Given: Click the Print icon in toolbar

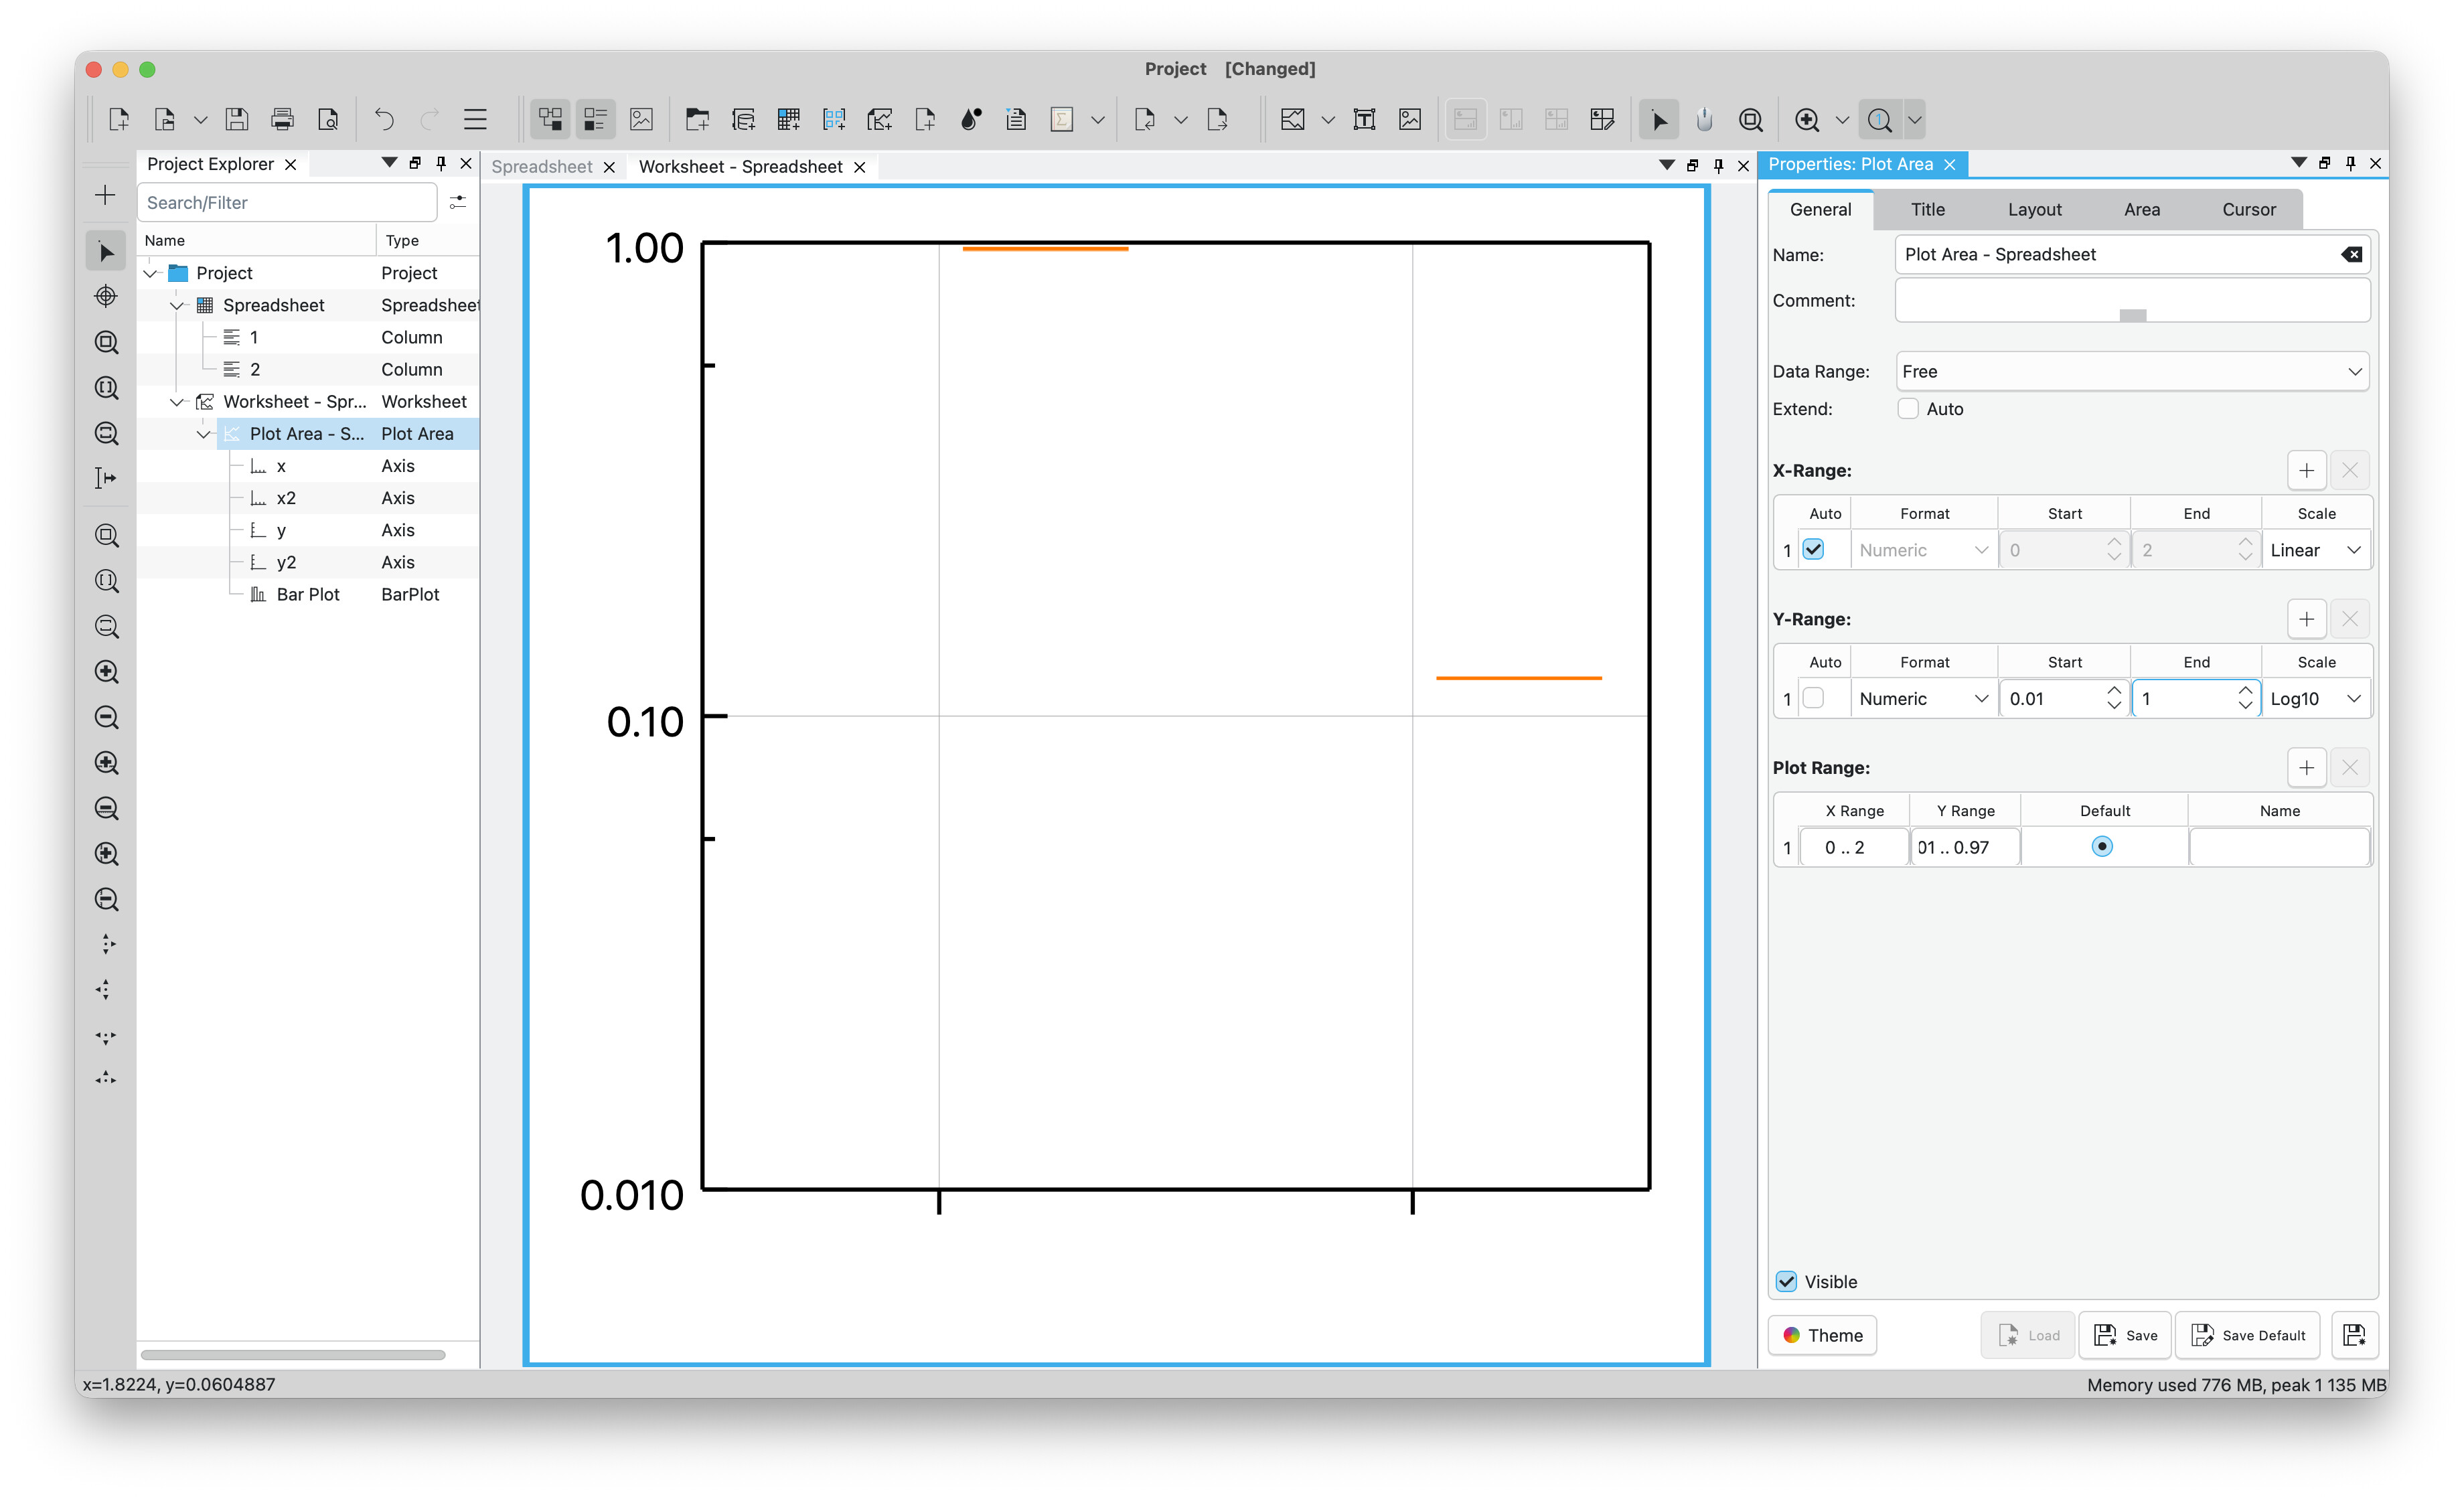Looking at the screenshot, I should pyautogui.click(x=282, y=120).
